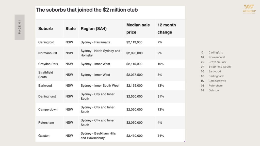Select the Median sale price header
The height and width of the screenshot is (146, 260).
[138, 29]
